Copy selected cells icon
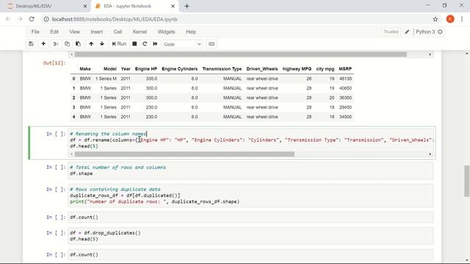Image resolution: width=470 pixels, height=264 pixels. 67,44
